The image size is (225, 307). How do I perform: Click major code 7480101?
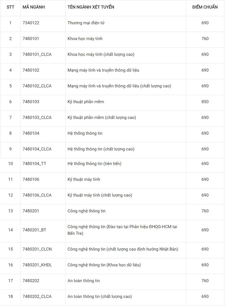point(31,39)
